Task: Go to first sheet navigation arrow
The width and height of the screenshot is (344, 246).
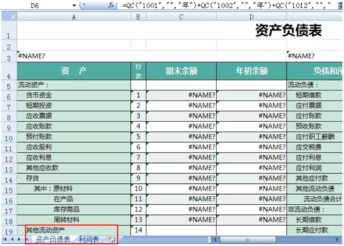Action: coord(5,239)
